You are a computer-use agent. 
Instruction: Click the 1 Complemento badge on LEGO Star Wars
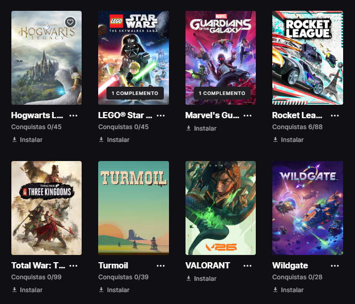coord(135,93)
